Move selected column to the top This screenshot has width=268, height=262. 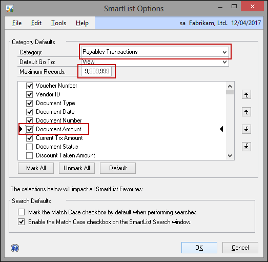click(246, 94)
